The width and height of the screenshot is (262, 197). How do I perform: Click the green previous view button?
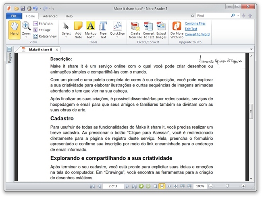pos(141,186)
